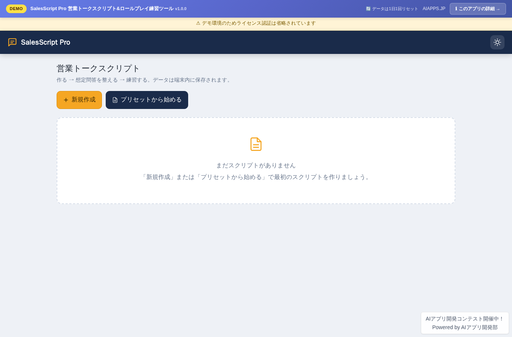Click データは1日1回リセット notice
This screenshot has height=337, width=512.
click(392, 9)
